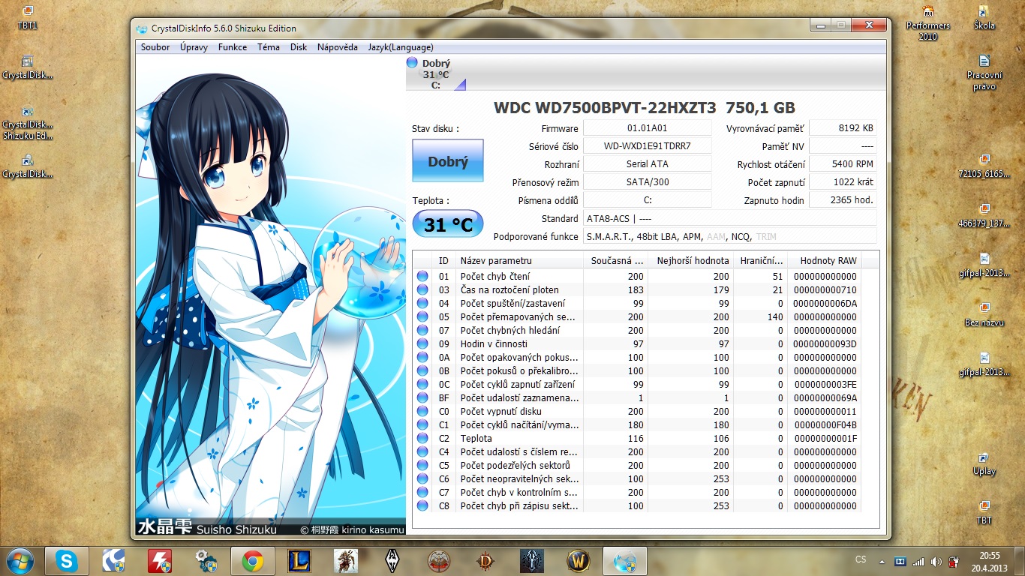This screenshot has height=576, width=1025.
Task: Click the status orb for row C8
Action: pos(422,506)
